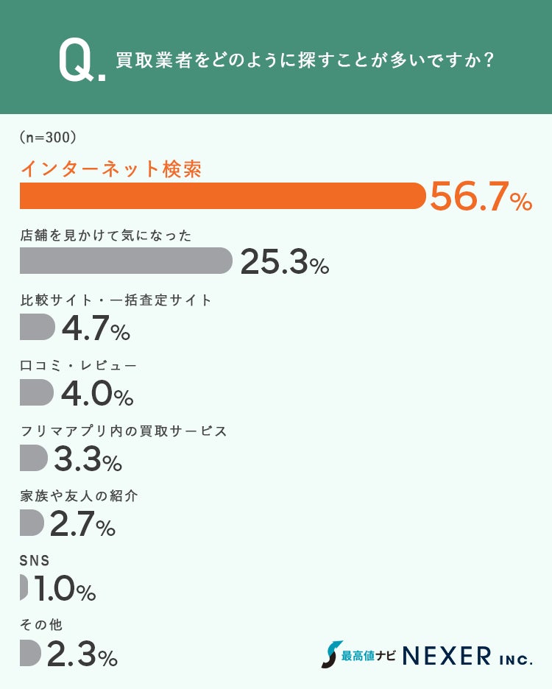
Task: Click the orange インターネット検索 label
Action: [111, 169]
